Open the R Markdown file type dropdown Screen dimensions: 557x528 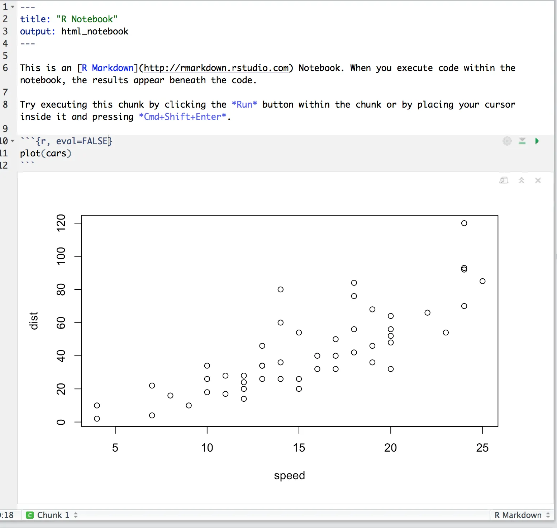522,515
